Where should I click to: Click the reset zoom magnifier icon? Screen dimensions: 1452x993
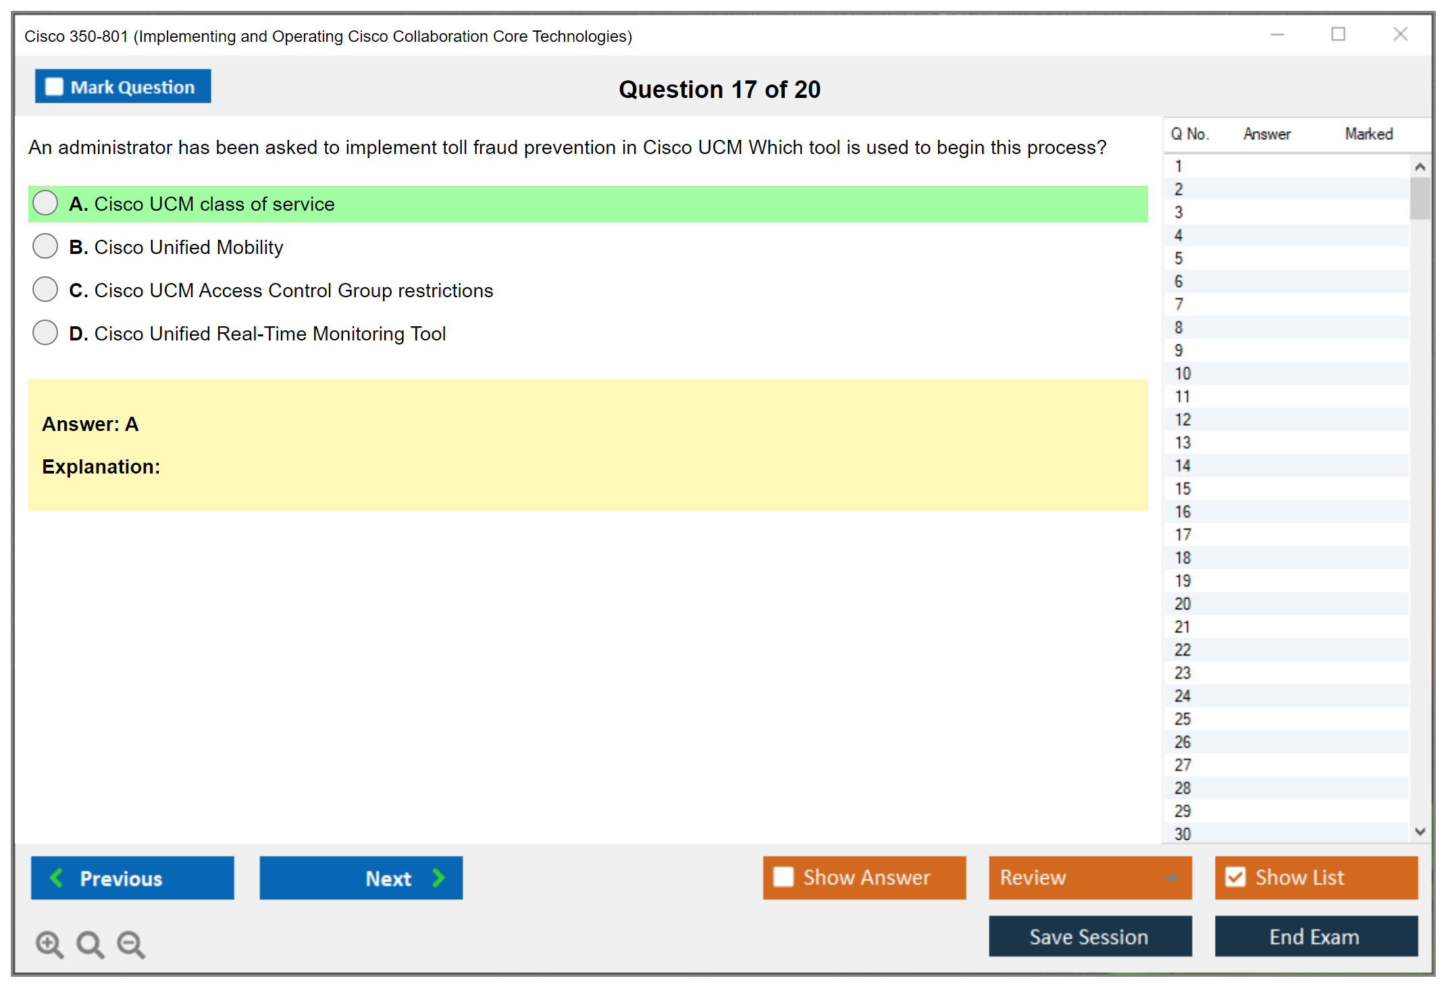(x=90, y=944)
